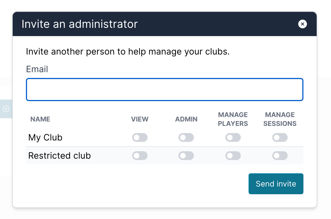Turn on Manage Players for My Club
The image size is (331, 219).
coord(233,137)
